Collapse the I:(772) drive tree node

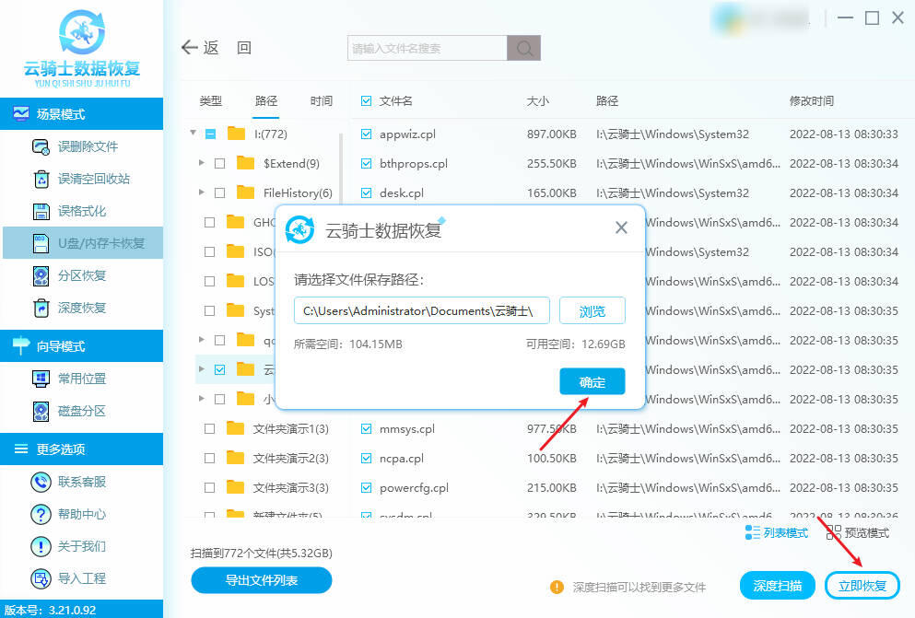coord(194,133)
